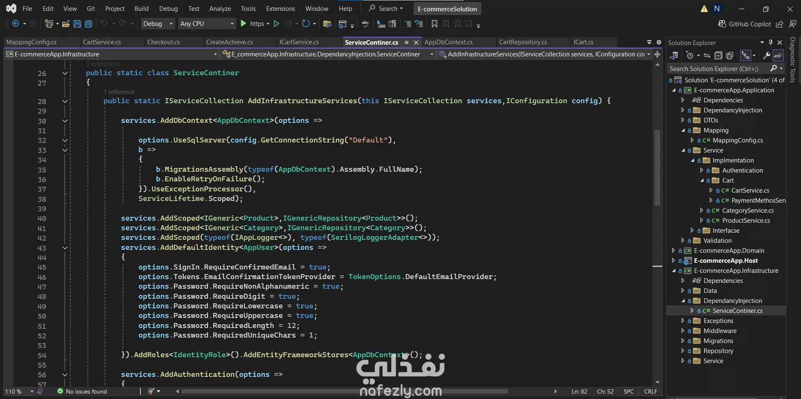Click the horizontal scrollbar right arrow

555,391
